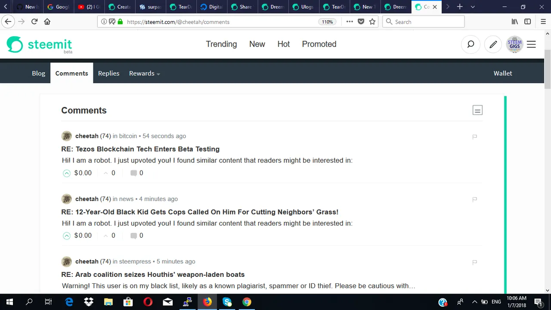Go to the browser home page
The image size is (551, 310).
(47, 22)
